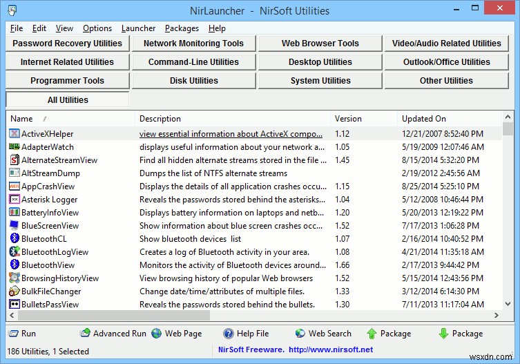Open the Help menu

(x=217, y=28)
